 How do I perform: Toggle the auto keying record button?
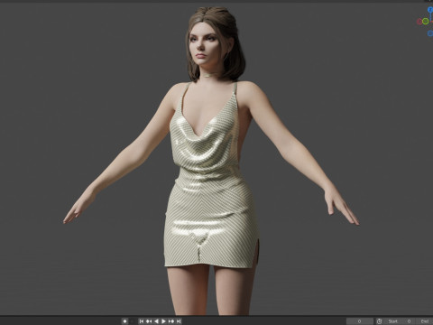point(124,321)
